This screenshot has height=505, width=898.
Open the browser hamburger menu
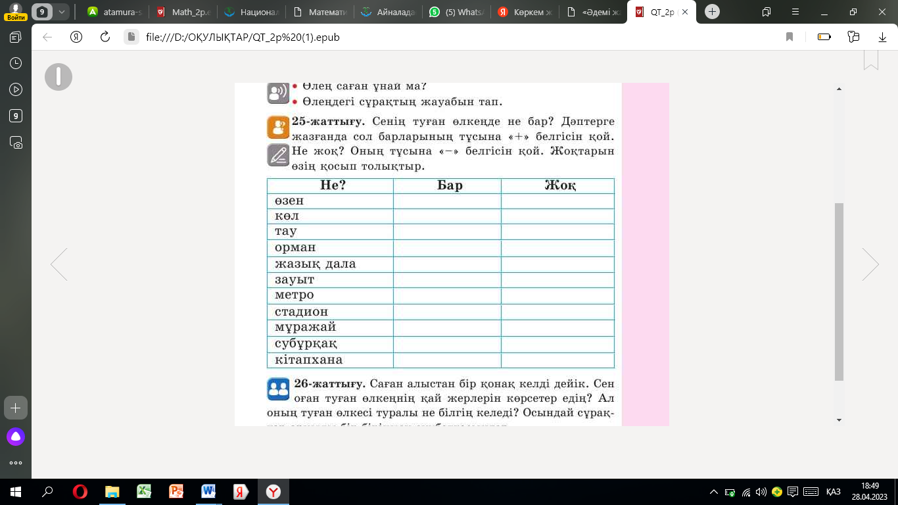[x=795, y=12]
